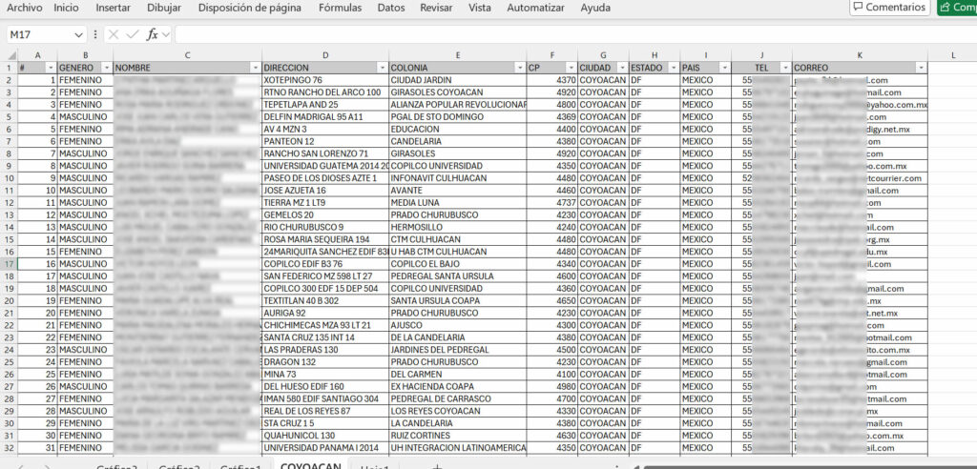Image resolution: width=977 pixels, height=469 pixels.
Task: Click the Name Box showing M17
Action: (40, 35)
